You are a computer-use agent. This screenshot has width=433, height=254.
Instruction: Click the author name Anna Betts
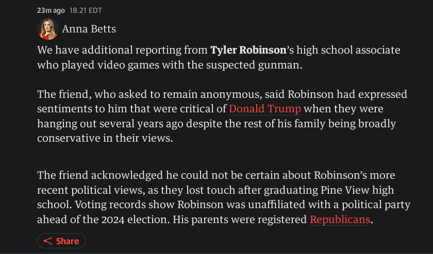click(x=89, y=29)
